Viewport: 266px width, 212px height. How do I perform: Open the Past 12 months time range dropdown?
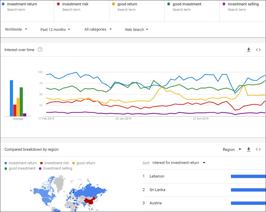pos(55,29)
